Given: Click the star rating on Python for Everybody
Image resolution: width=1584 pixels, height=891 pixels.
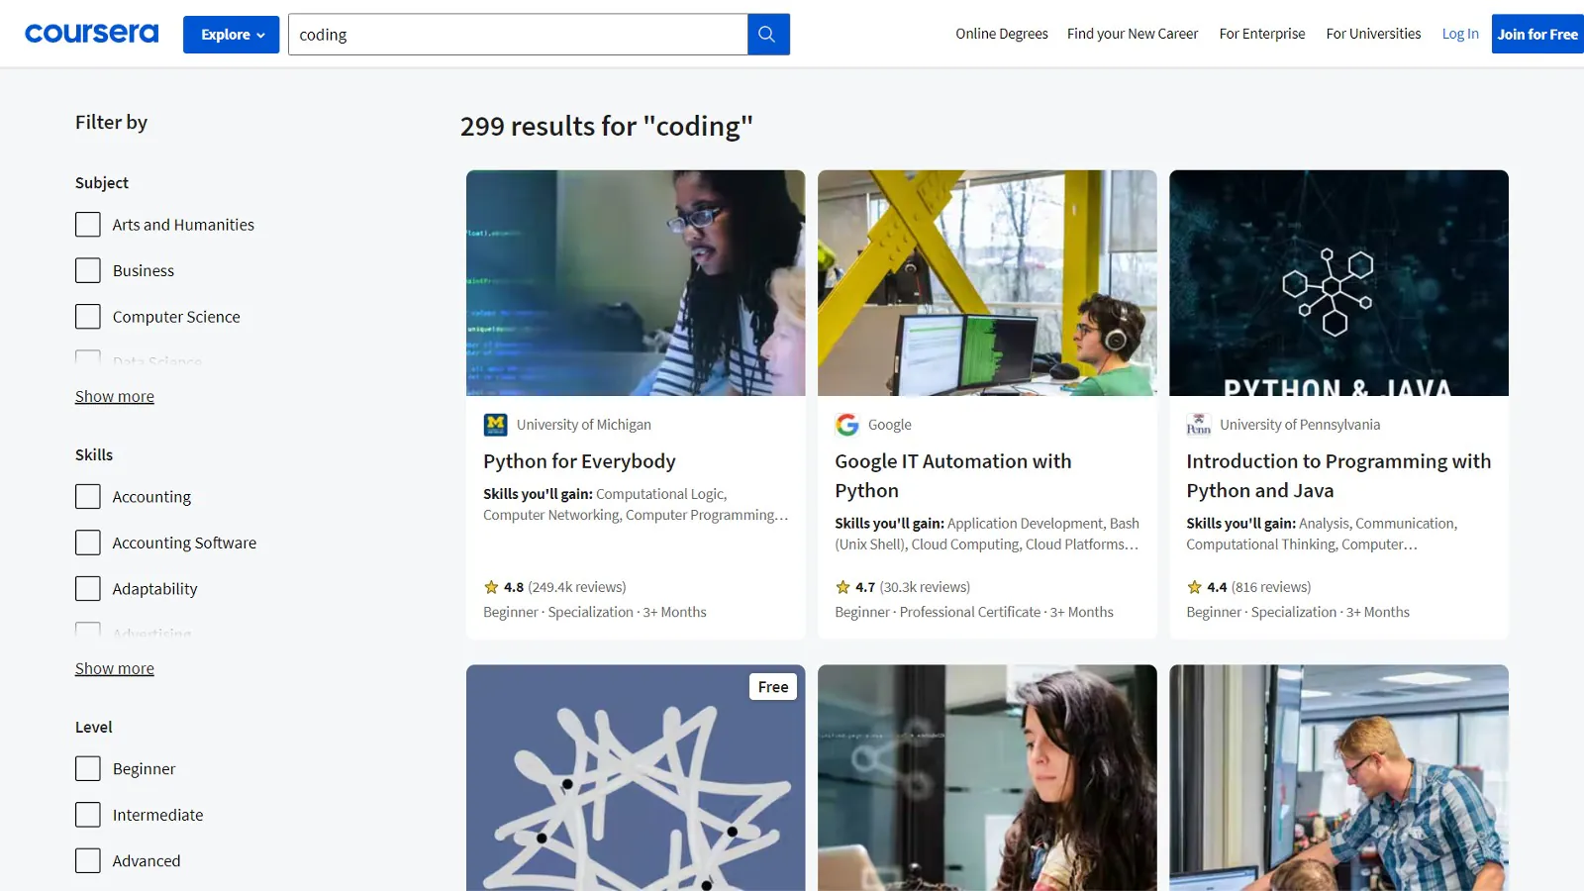Looking at the screenshot, I should pos(491,587).
